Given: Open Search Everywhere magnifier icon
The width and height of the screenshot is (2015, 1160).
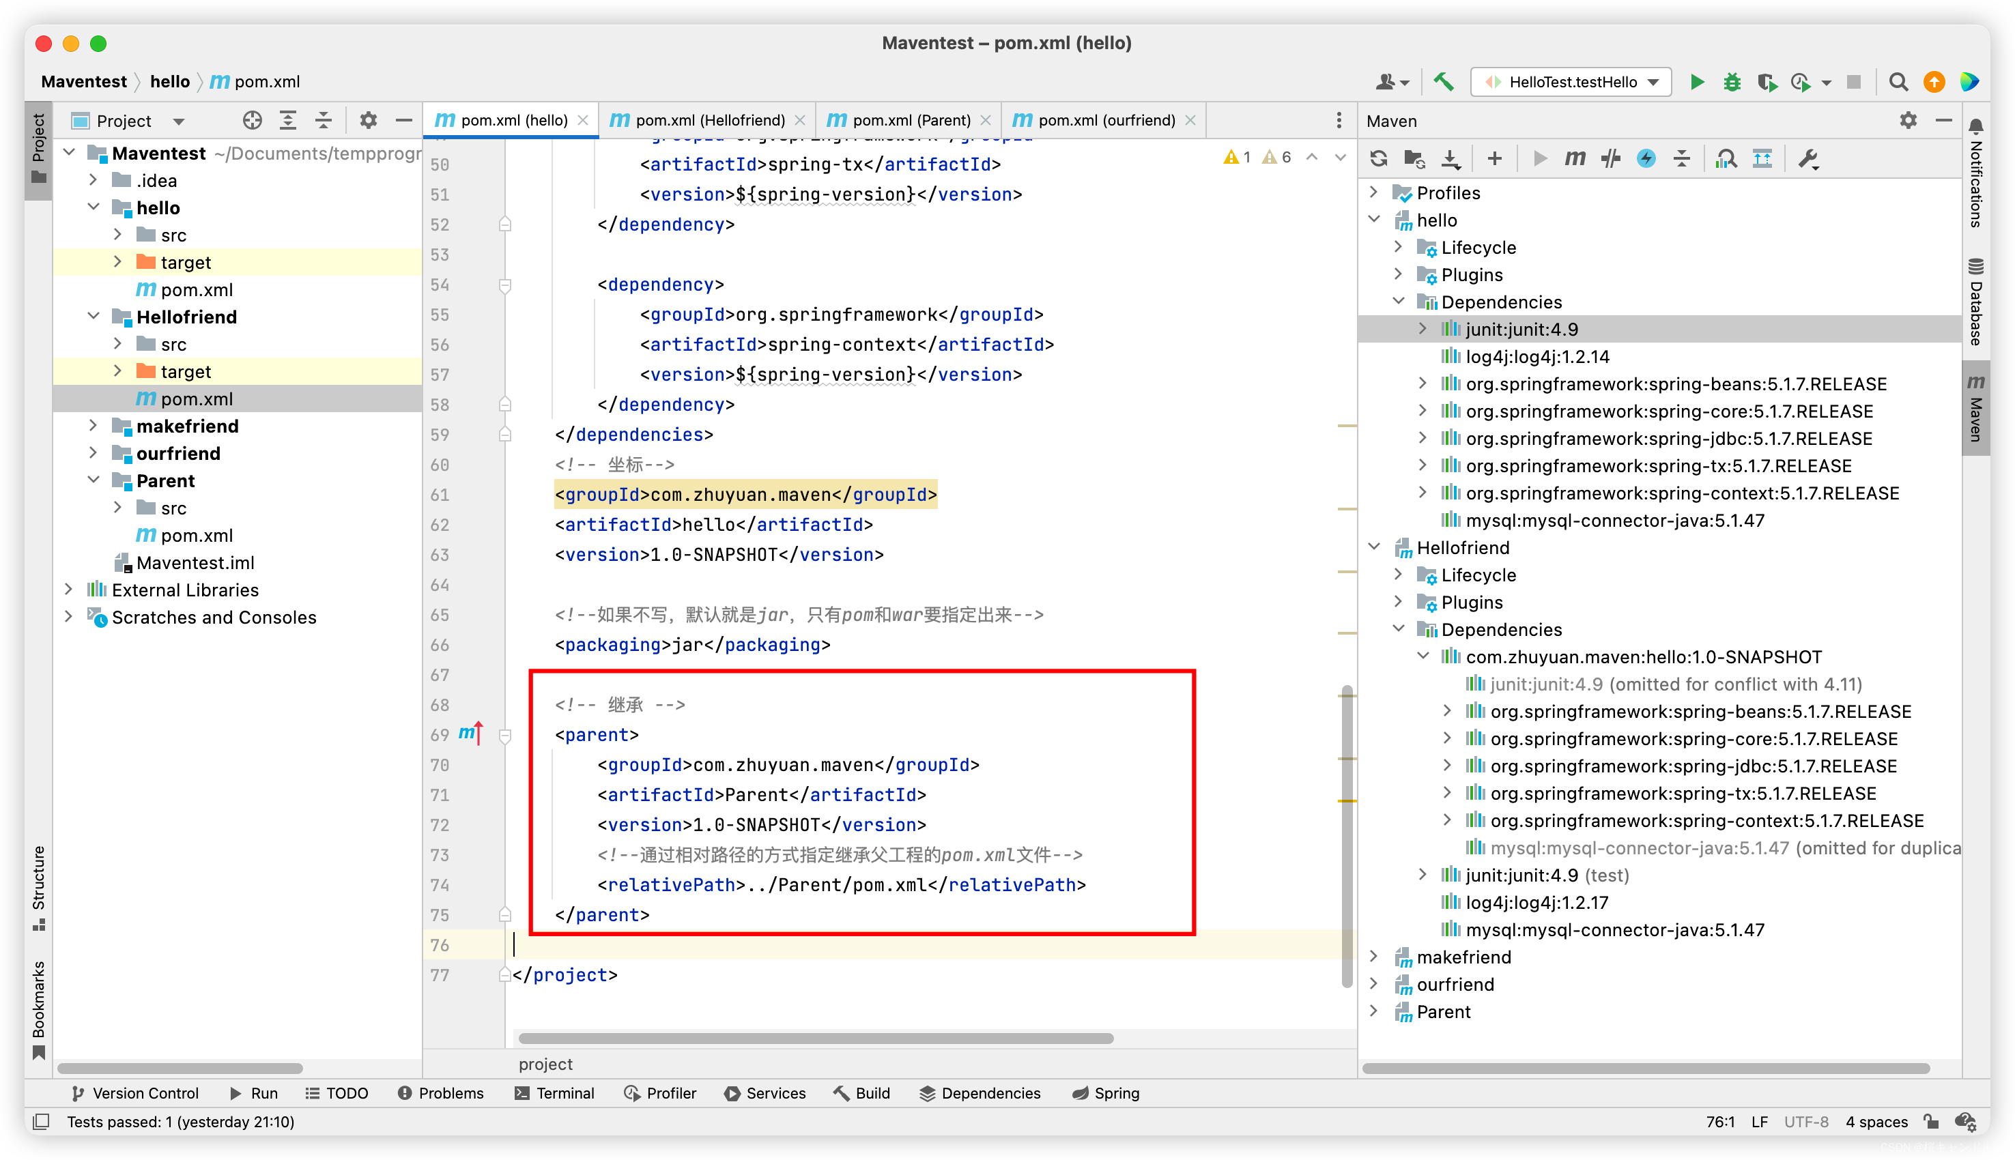Looking at the screenshot, I should coord(1898,81).
